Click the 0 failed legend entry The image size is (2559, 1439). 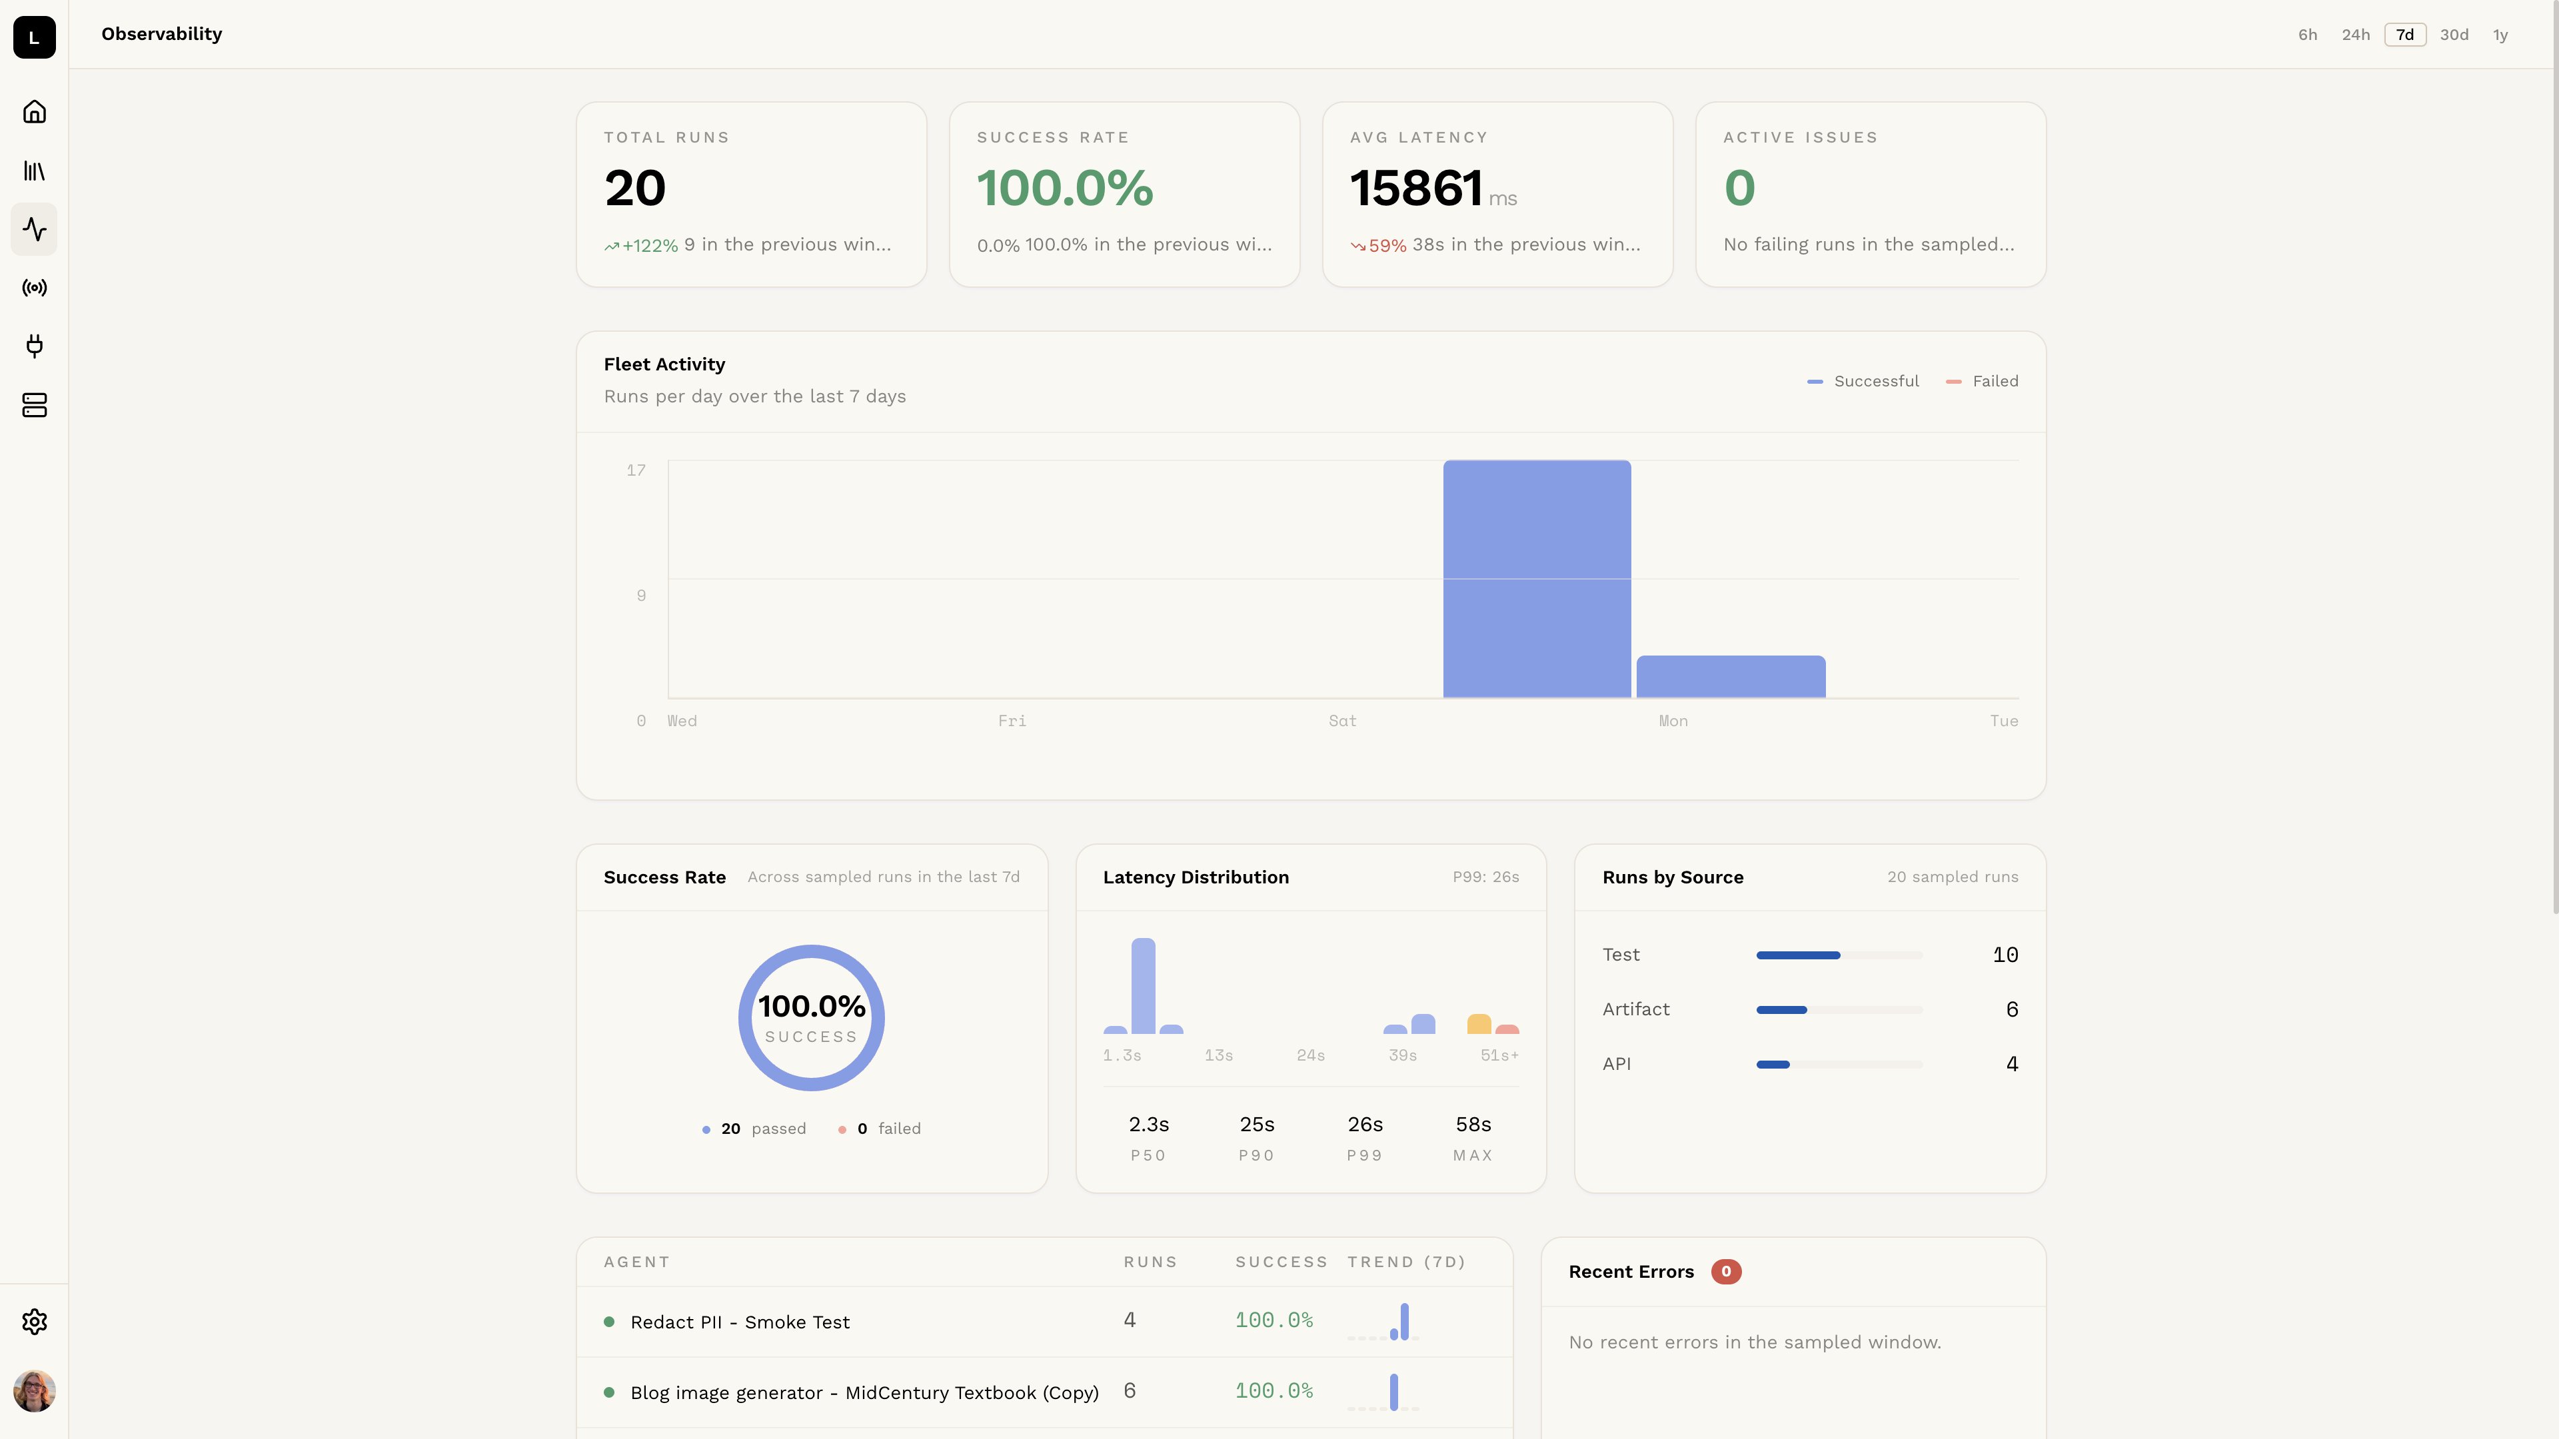pyautogui.click(x=879, y=1129)
